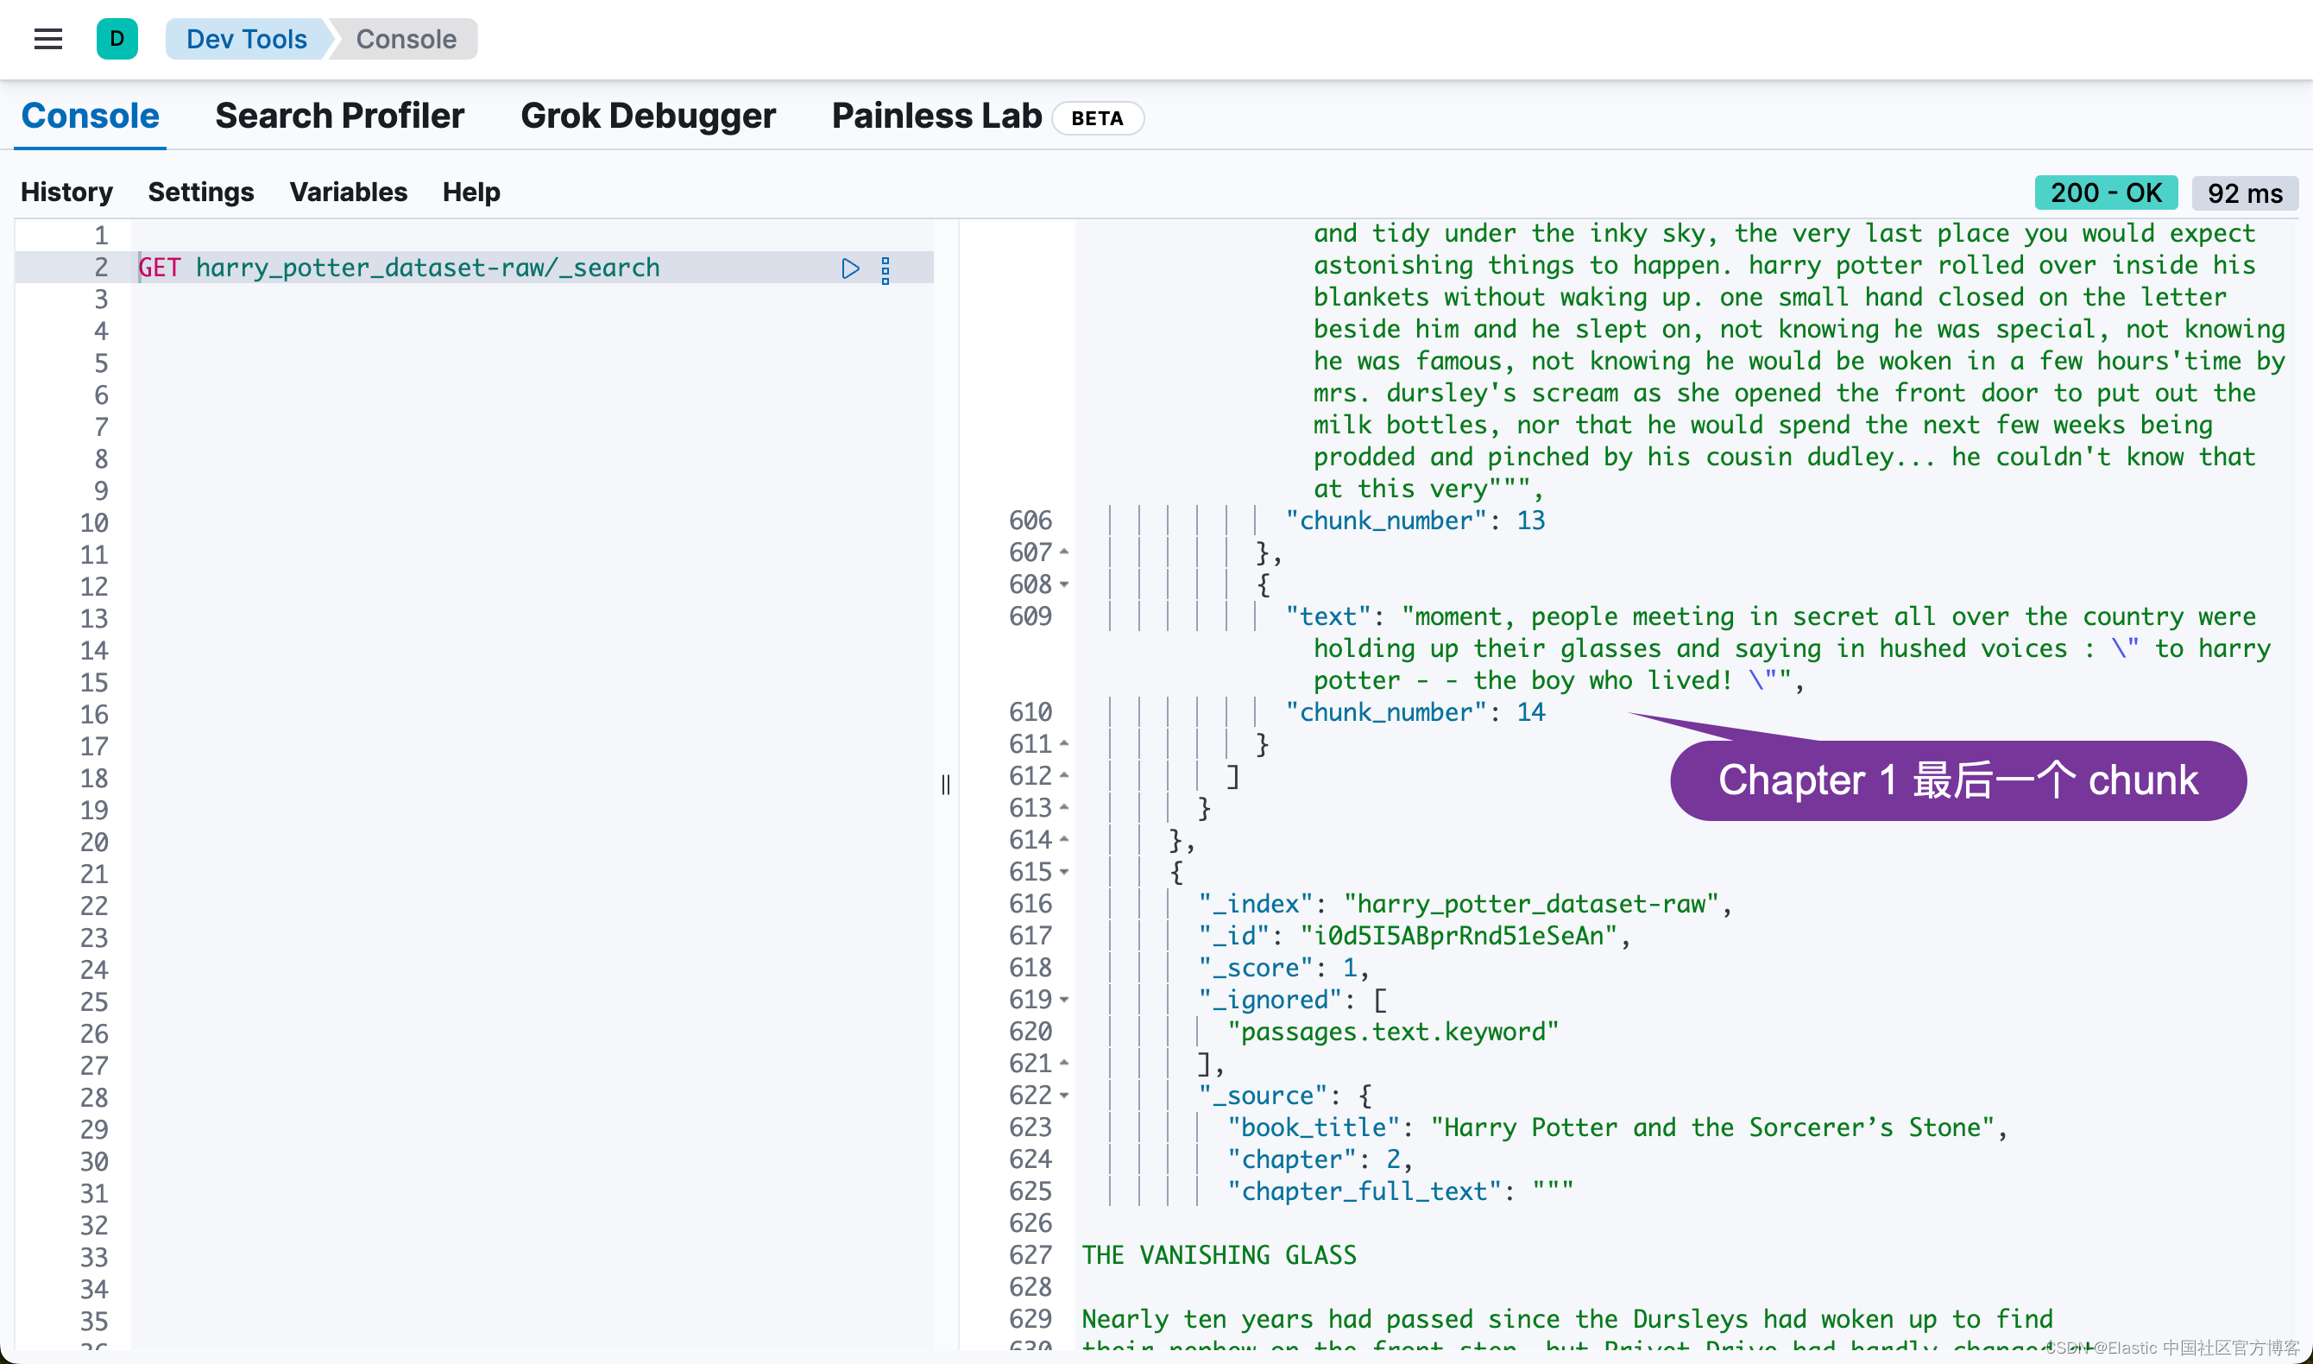
Task: Collapse the fold at line 615
Action: tap(1064, 872)
